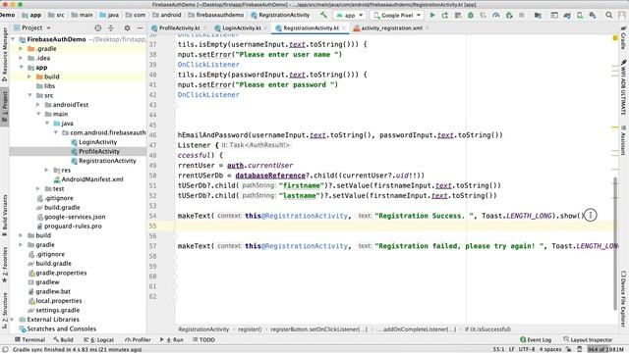Toggle the Resource Manager side panel
This screenshot has height=353, width=629.
pos(5,55)
